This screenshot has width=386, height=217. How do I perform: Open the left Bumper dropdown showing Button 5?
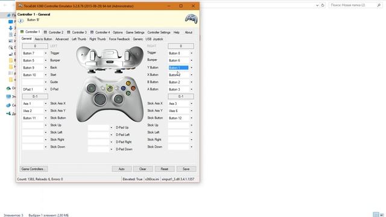point(35,60)
